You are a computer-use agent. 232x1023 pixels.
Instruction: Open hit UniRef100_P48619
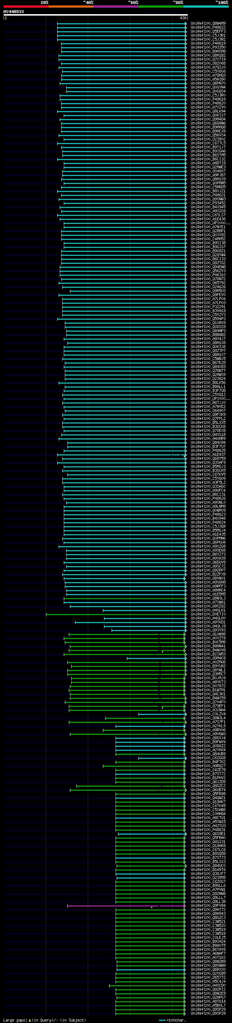coord(208,43)
